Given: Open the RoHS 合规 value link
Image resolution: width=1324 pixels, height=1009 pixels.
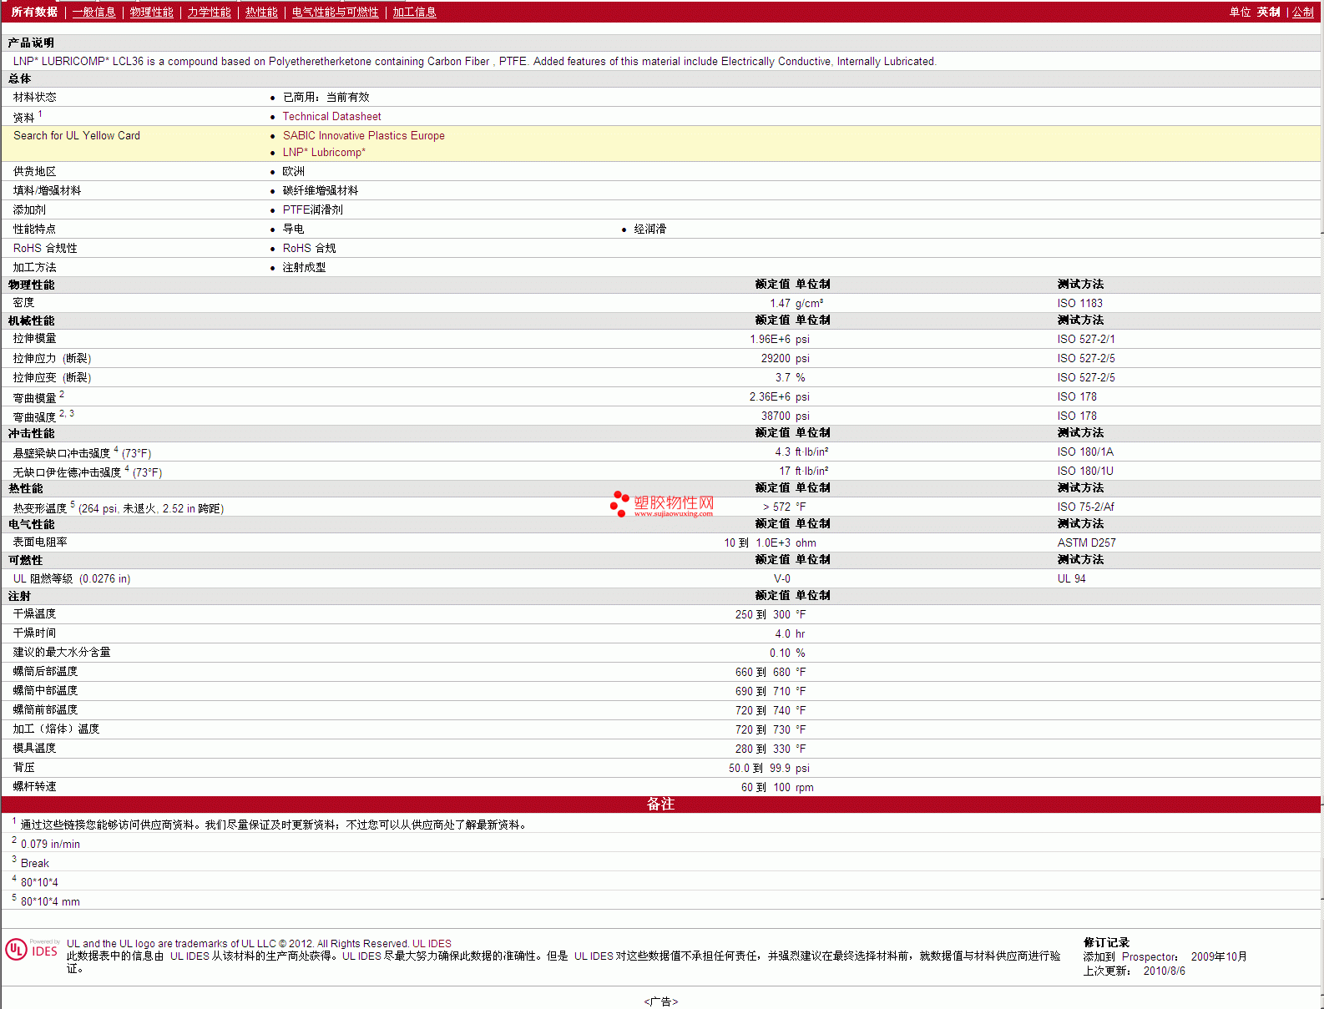Looking at the screenshot, I should point(309,248).
